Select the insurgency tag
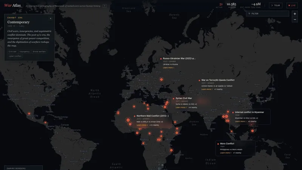Image resolution: width=302 pixels, height=170 pixels. click(25, 52)
